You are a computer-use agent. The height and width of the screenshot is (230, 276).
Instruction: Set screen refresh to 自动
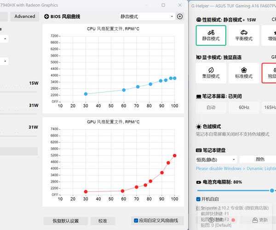tap(211, 107)
